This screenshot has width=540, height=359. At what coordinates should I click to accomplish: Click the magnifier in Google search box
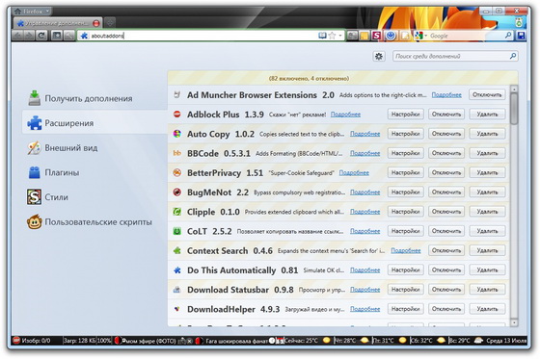(x=508, y=36)
